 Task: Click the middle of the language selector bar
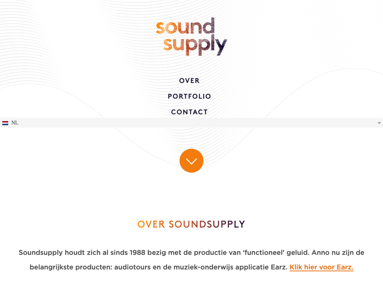pyautogui.click(x=191, y=123)
